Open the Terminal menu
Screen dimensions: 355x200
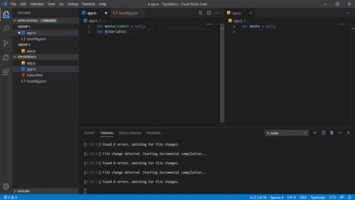coord(88,4)
